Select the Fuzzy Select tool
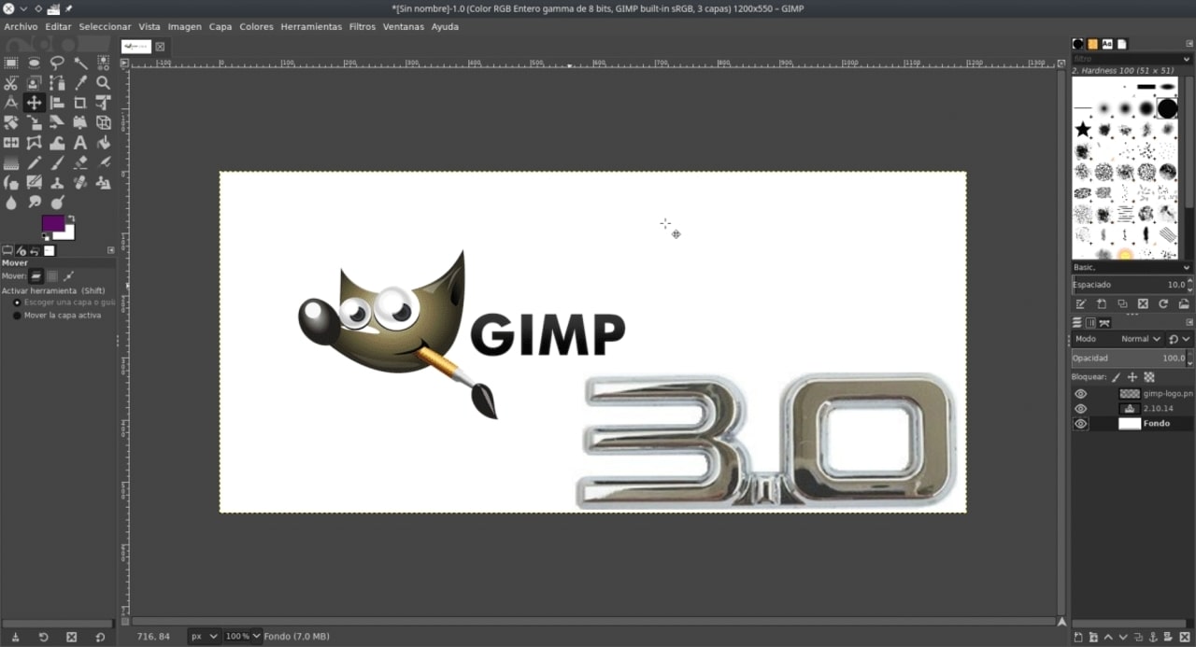Viewport: 1196px width, 647px height. [80, 63]
